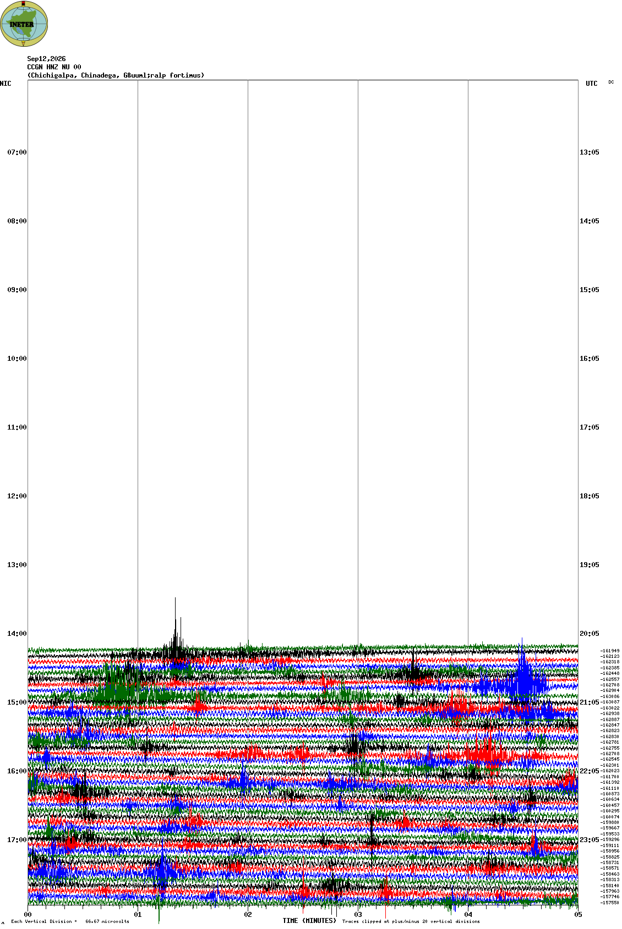Click the 04 minute axis tick label

click(468, 915)
